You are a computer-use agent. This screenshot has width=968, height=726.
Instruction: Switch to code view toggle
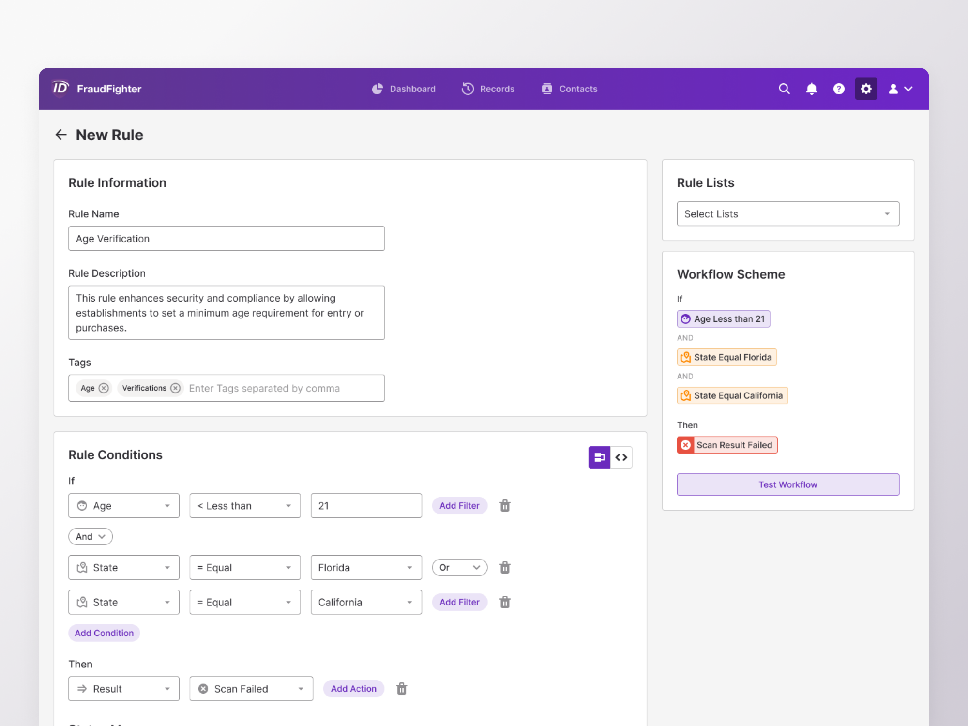pos(621,457)
